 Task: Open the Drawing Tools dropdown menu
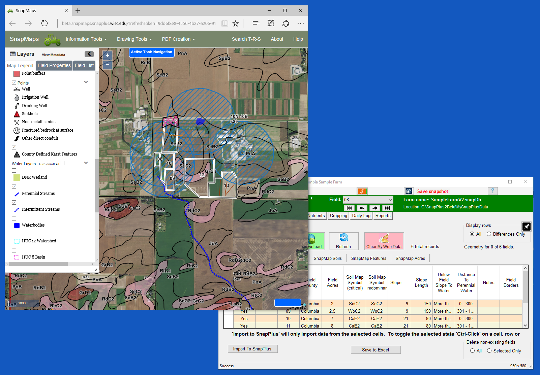[134, 39]
